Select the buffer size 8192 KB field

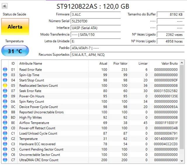[171, 14]
